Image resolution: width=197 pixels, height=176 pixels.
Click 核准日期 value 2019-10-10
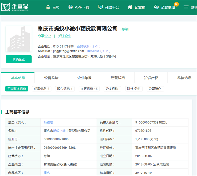(x=144, y=173)
